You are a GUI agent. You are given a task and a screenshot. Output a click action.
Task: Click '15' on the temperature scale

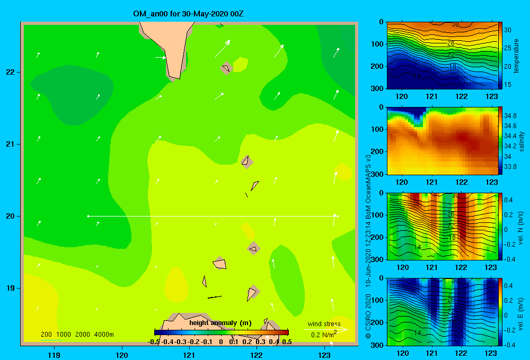click(x=508, y=84)
